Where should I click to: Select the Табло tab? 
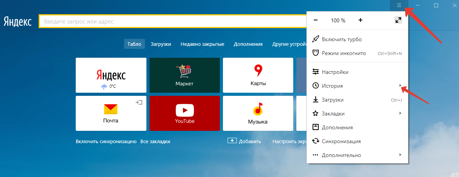(134, 44)
